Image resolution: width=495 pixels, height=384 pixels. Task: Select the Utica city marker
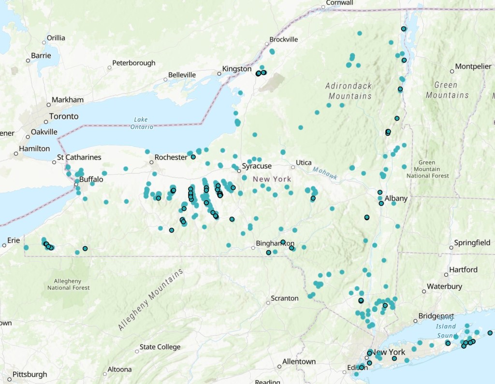292,167
